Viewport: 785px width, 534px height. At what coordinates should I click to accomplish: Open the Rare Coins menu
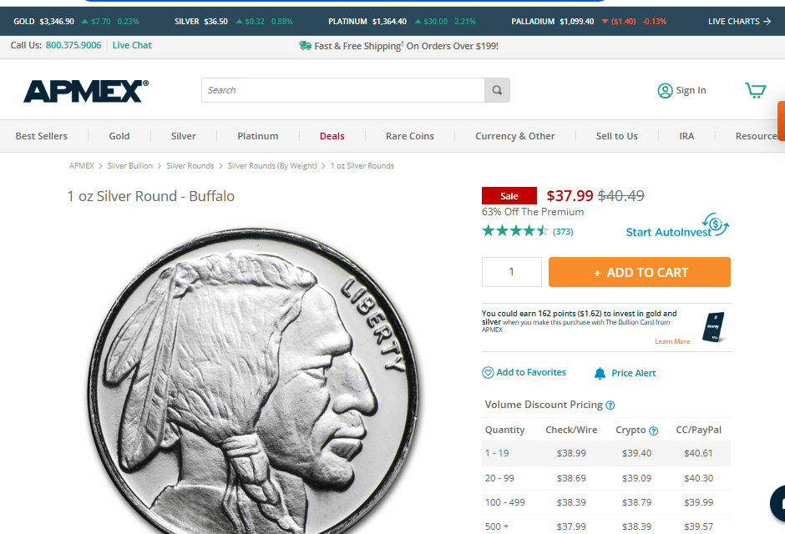pyautogui.click(x=409, y=136)
